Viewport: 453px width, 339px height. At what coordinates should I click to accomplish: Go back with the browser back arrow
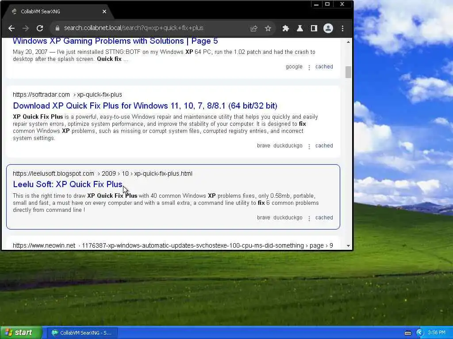coord(12,28)
